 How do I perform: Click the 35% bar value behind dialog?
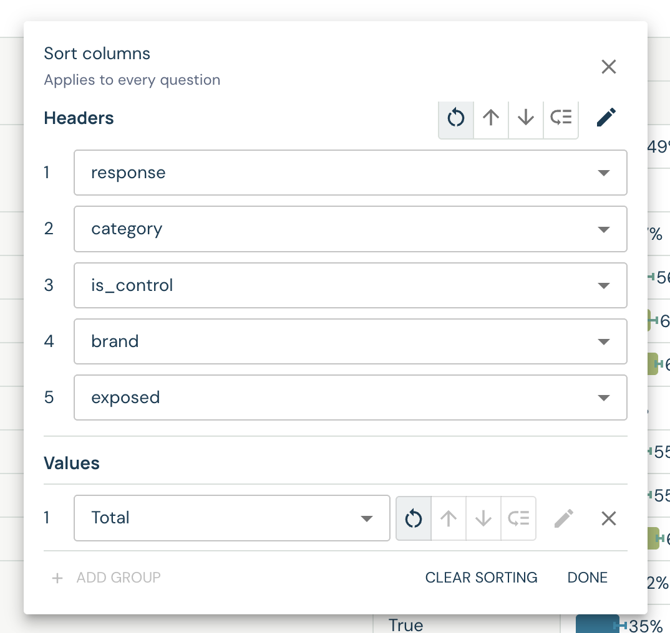[645, 626]
